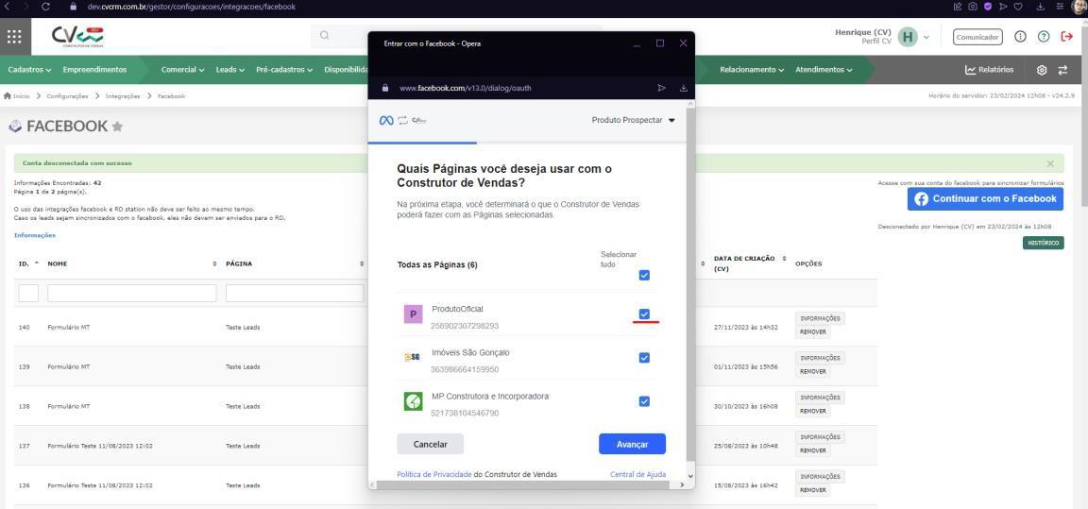This screenshot has height=509, width=1088.
Task: Click the ProdutoOficial page avatar
Action: pos(413,314)
